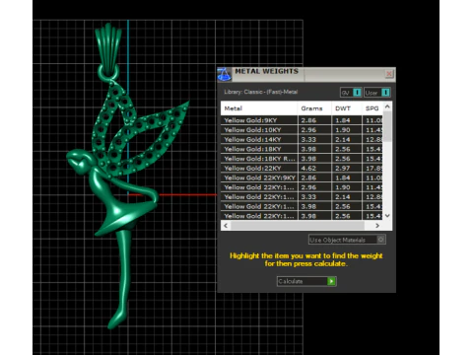Image resolution: width=473 pixels, height=355 pixels.
Task: Select the Yellow Gold:18KY row
Action: point(302,149)
